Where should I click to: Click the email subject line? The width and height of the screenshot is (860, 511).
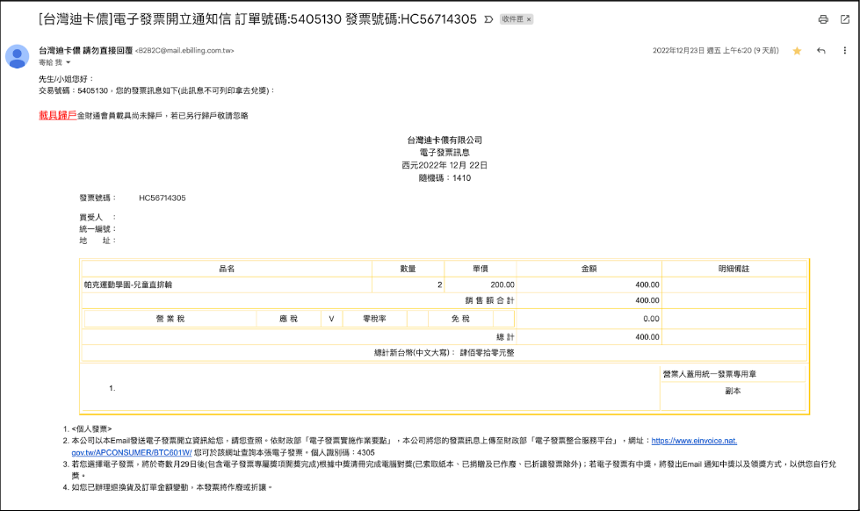pyautogui.click(x=257, y=19)
